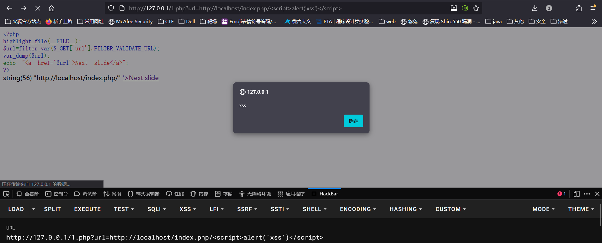Image resolution: width=602 pixels, height=243 pixels.
Task: Go to the browser home page
Action: coord(51,8)
